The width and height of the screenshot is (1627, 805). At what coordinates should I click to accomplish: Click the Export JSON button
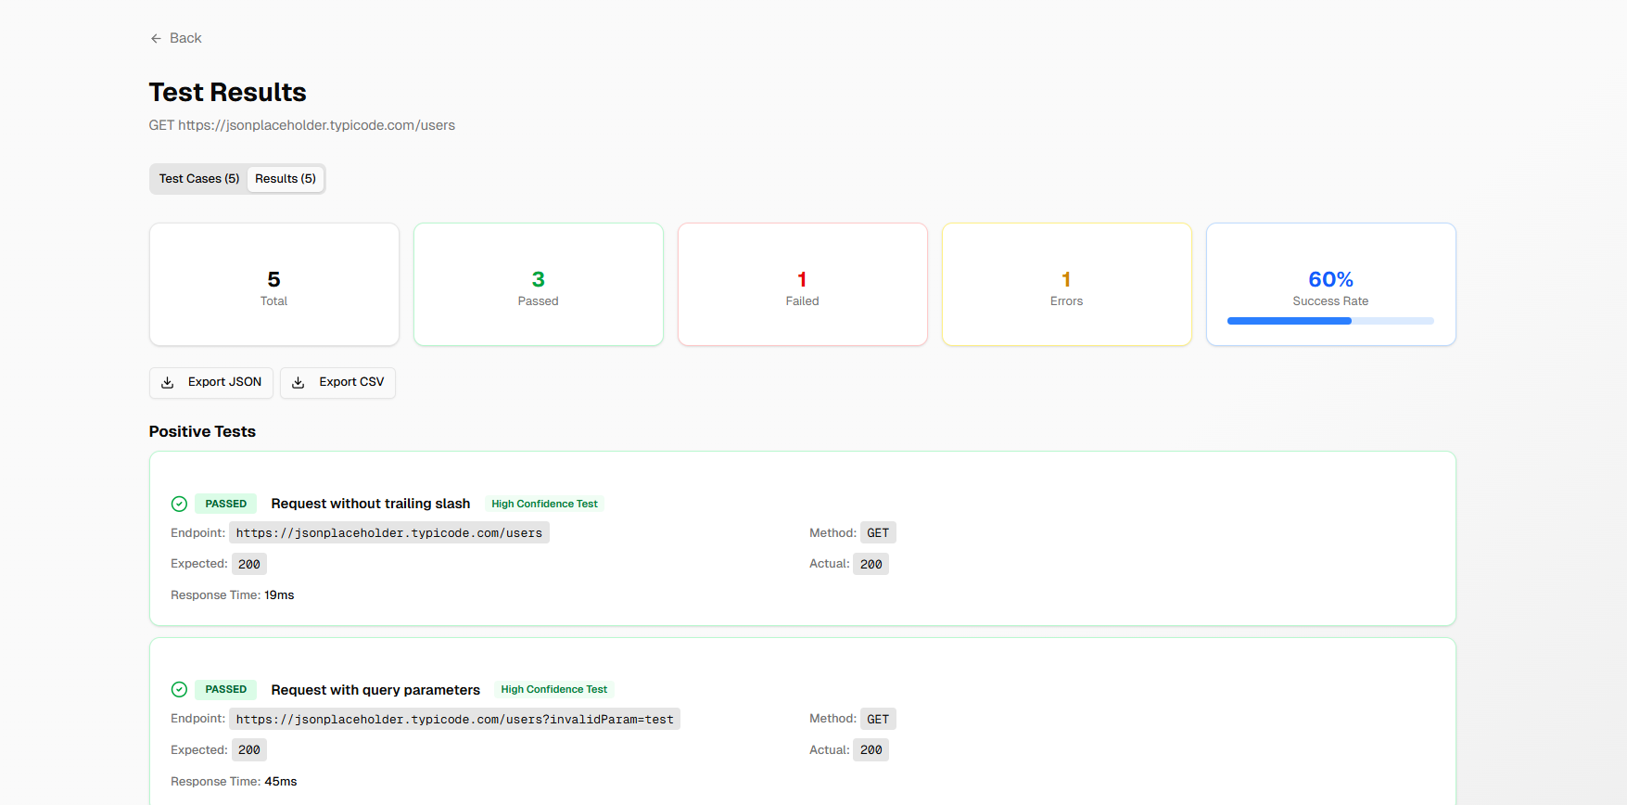[211, 382]
